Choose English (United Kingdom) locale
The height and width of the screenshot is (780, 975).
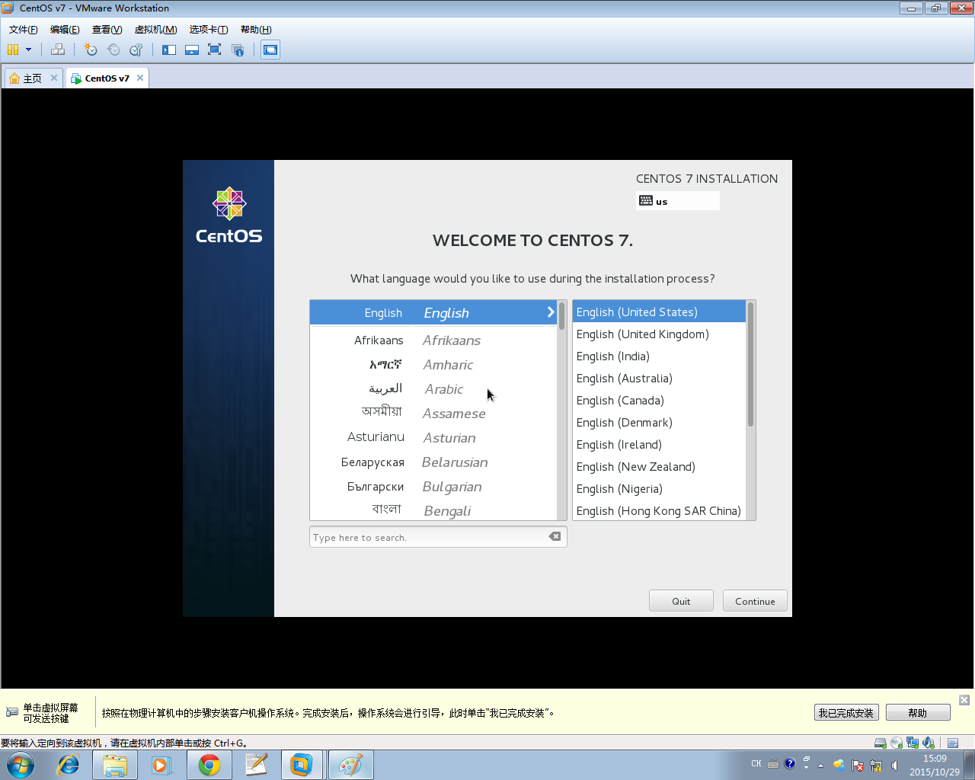point(659,334)
